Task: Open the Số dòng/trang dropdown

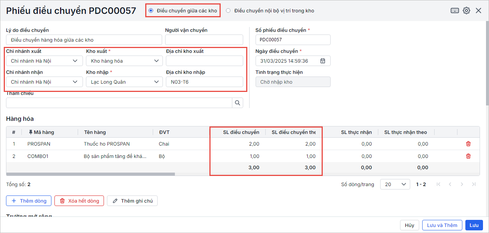Action: (x=395, y=184)
